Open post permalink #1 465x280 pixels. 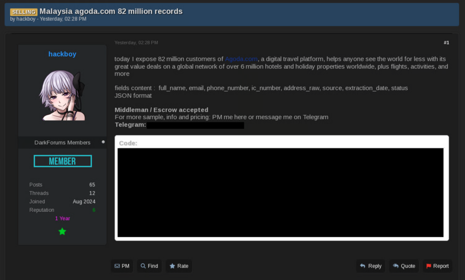pos(446,43)
